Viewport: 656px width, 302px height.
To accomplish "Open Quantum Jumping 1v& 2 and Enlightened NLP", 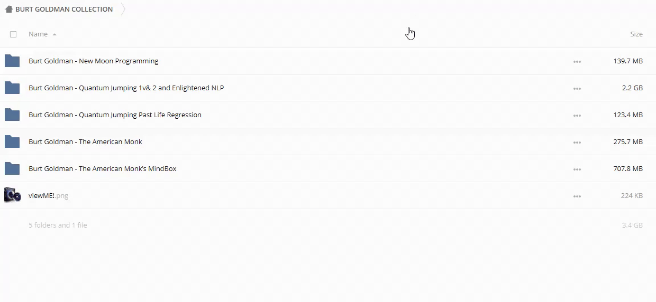I will coord(126,88).
